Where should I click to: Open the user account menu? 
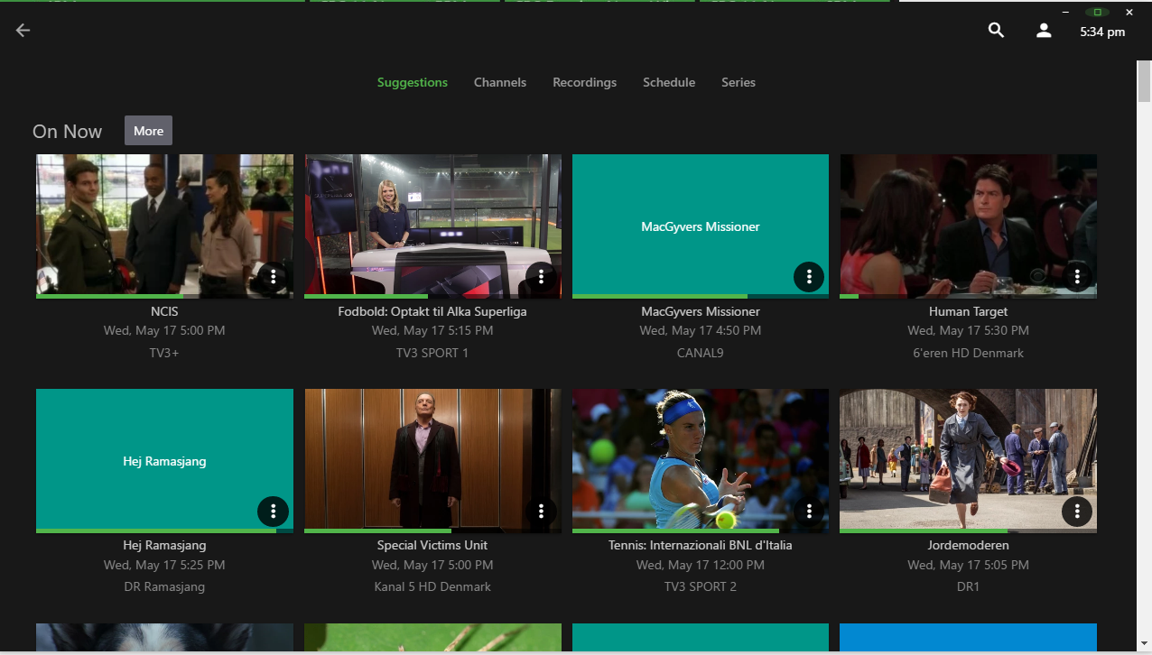point(1043,30)
